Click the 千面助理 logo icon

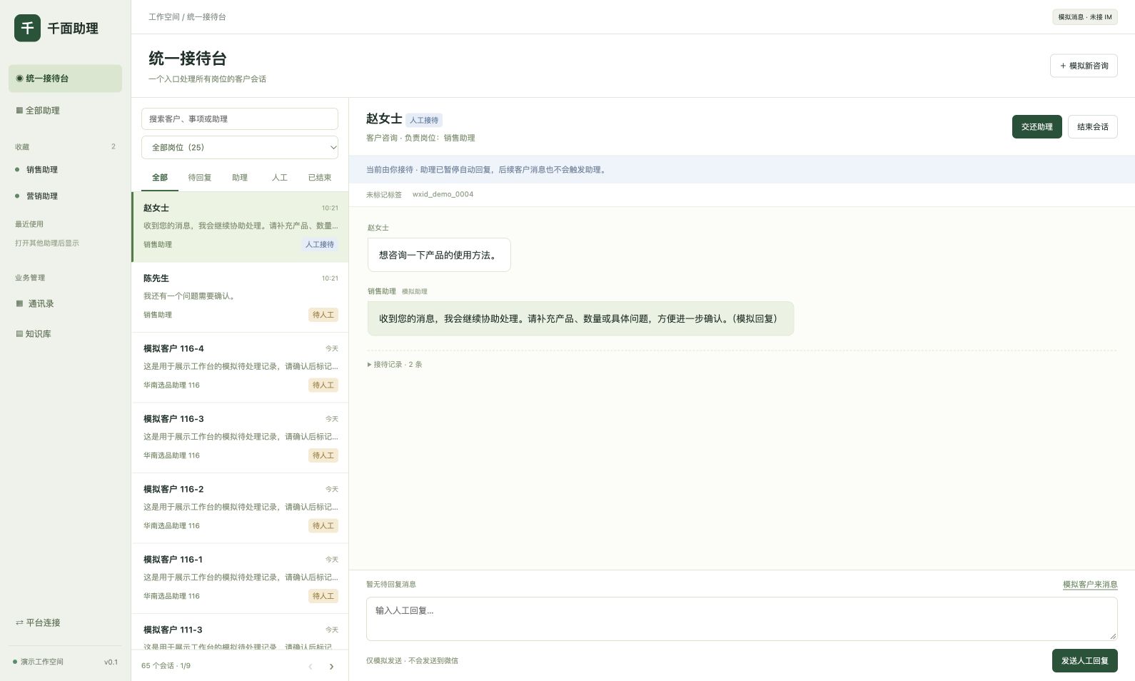pos(27,28)
